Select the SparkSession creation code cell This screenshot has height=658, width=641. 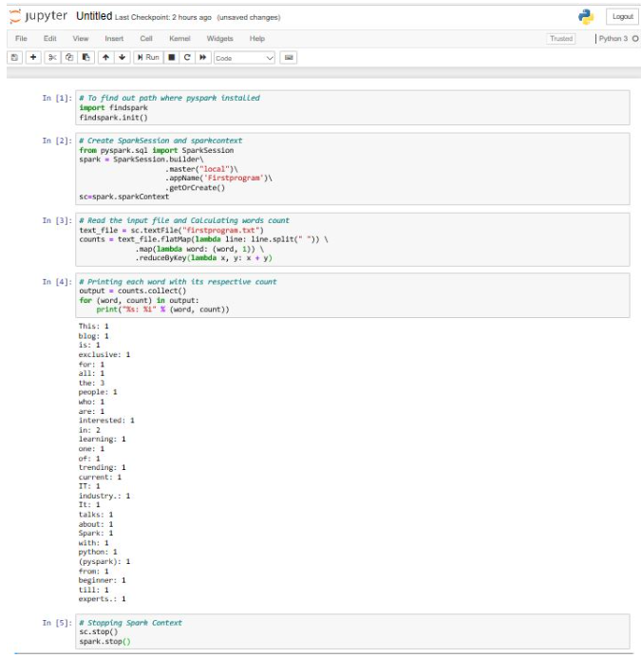click(352, 169)
